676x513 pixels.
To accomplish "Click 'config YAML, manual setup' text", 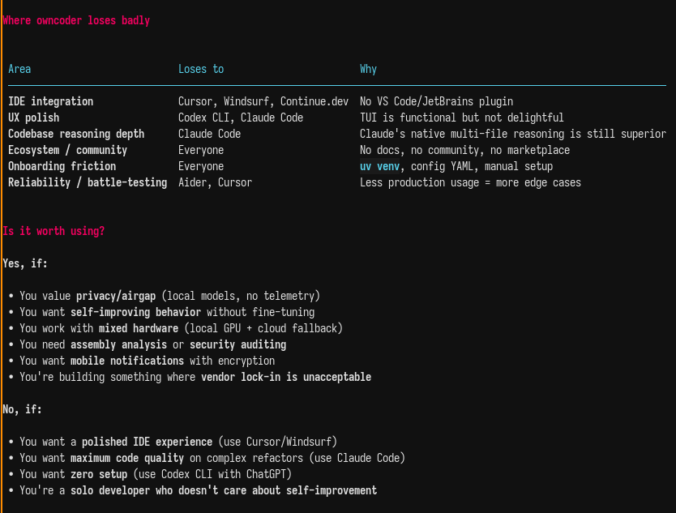I will 481,166.
